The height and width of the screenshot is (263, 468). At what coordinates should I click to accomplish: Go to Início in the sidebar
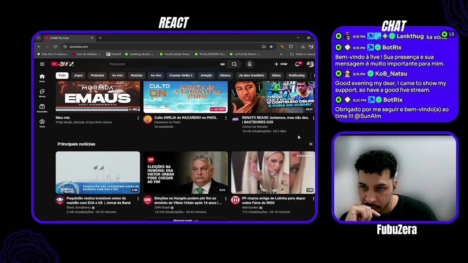[x=42, y=78]
